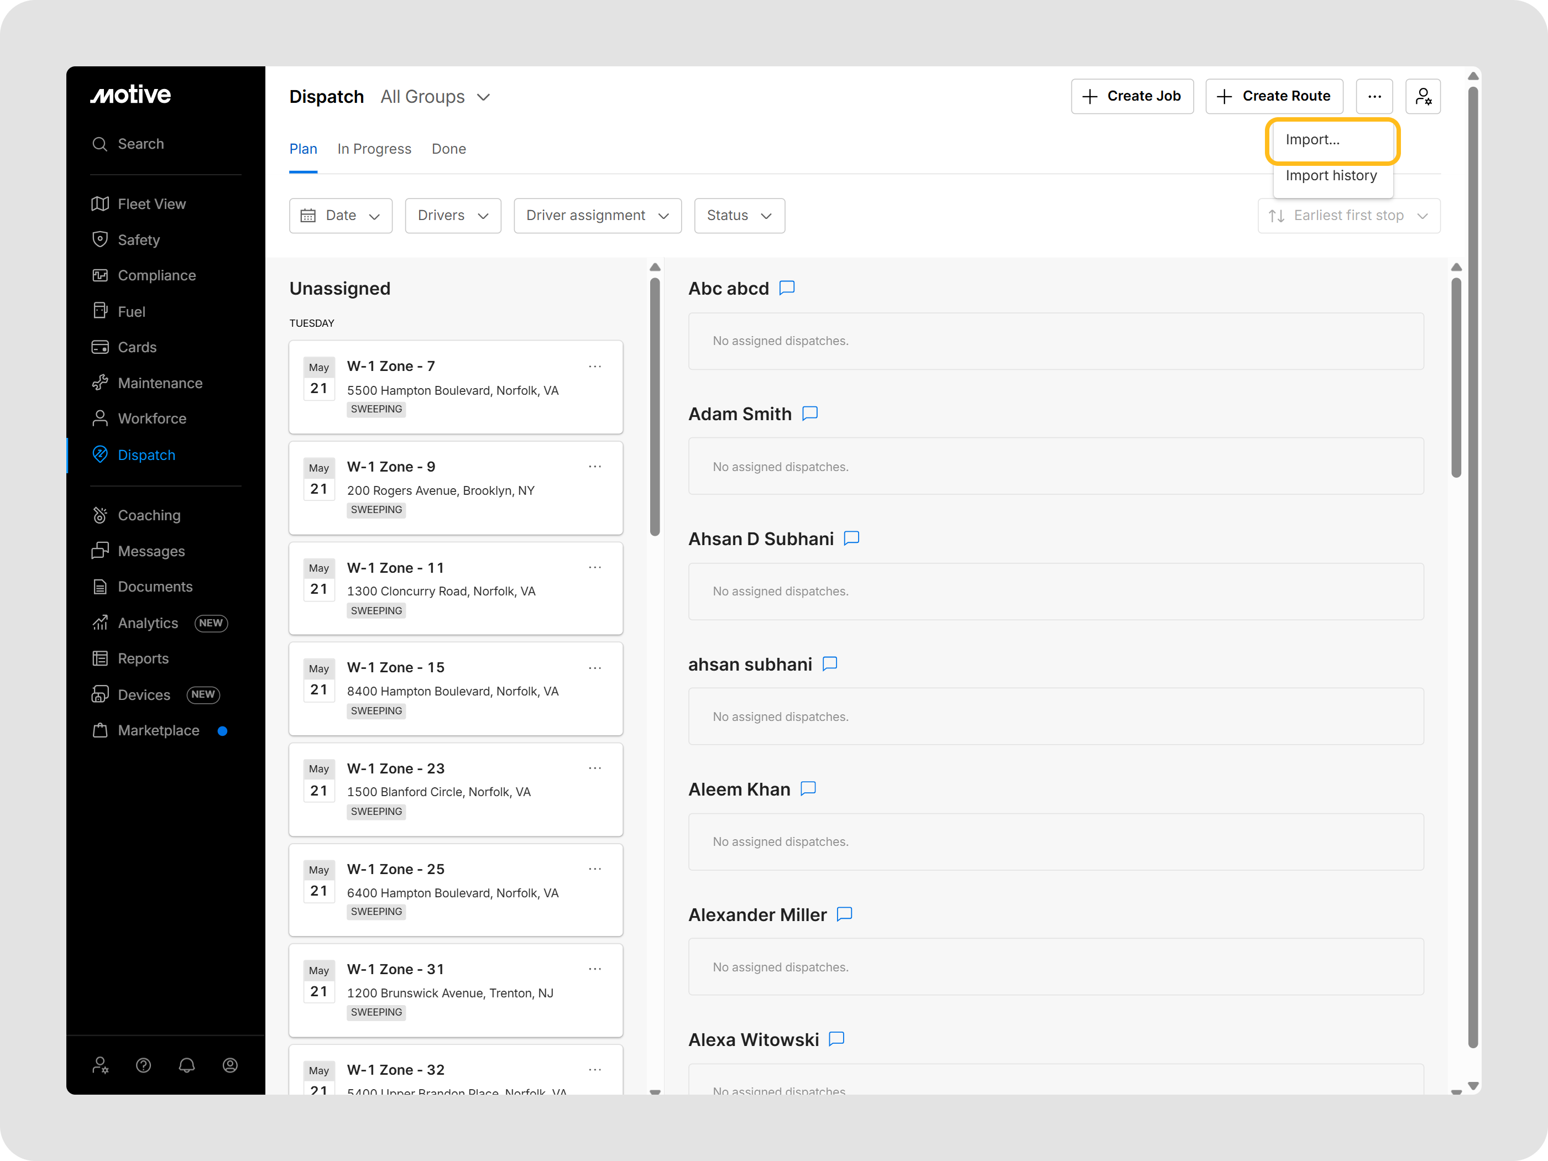The image size is (1548, 1161).
Task: Open message icon next to Adam Smith
Action: tap(810, 414)
